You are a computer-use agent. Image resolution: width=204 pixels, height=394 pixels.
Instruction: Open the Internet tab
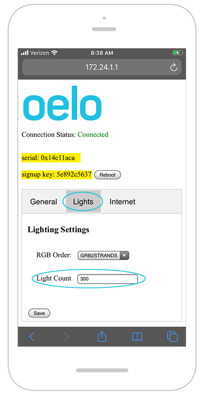click(x=122, y=202)
